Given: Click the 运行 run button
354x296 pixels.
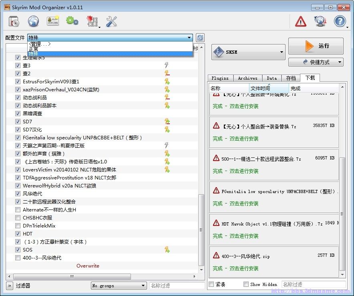Looking at the screenshot, I should pos(316,46).
